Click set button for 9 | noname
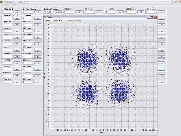This screenshot has width=181, height=136. [x=17, y=69]
